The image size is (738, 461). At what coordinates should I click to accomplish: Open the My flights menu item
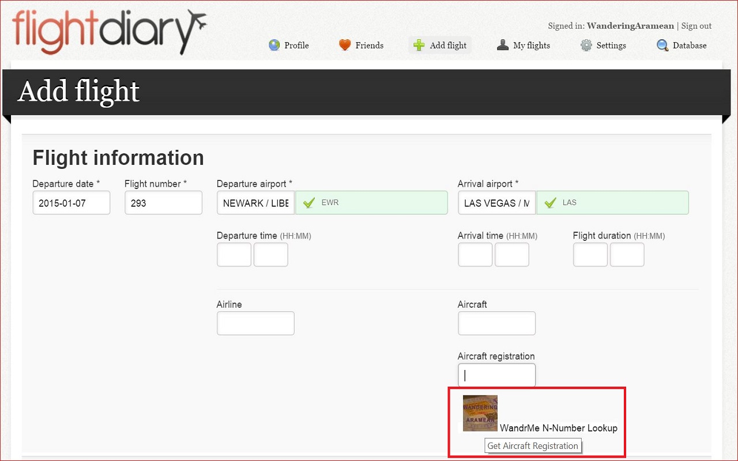pos(531,46)
